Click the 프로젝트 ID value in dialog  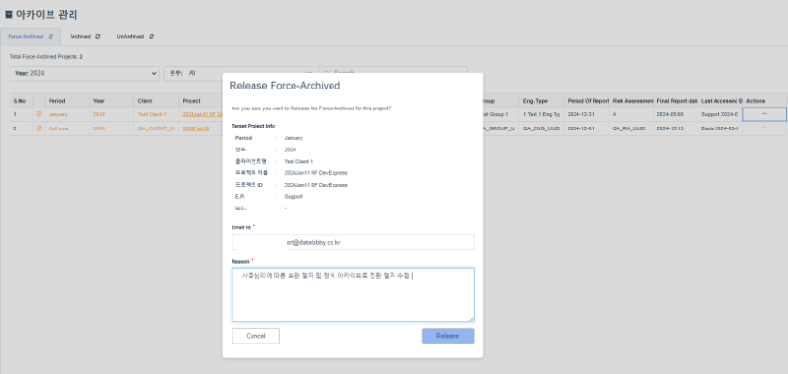pos(315,185)
